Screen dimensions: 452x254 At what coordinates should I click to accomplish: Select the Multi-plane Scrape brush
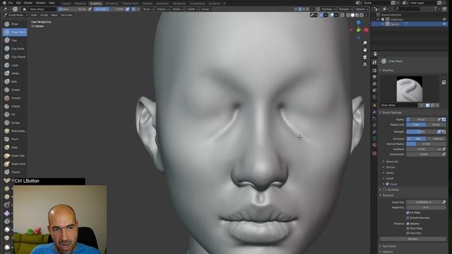15,131
